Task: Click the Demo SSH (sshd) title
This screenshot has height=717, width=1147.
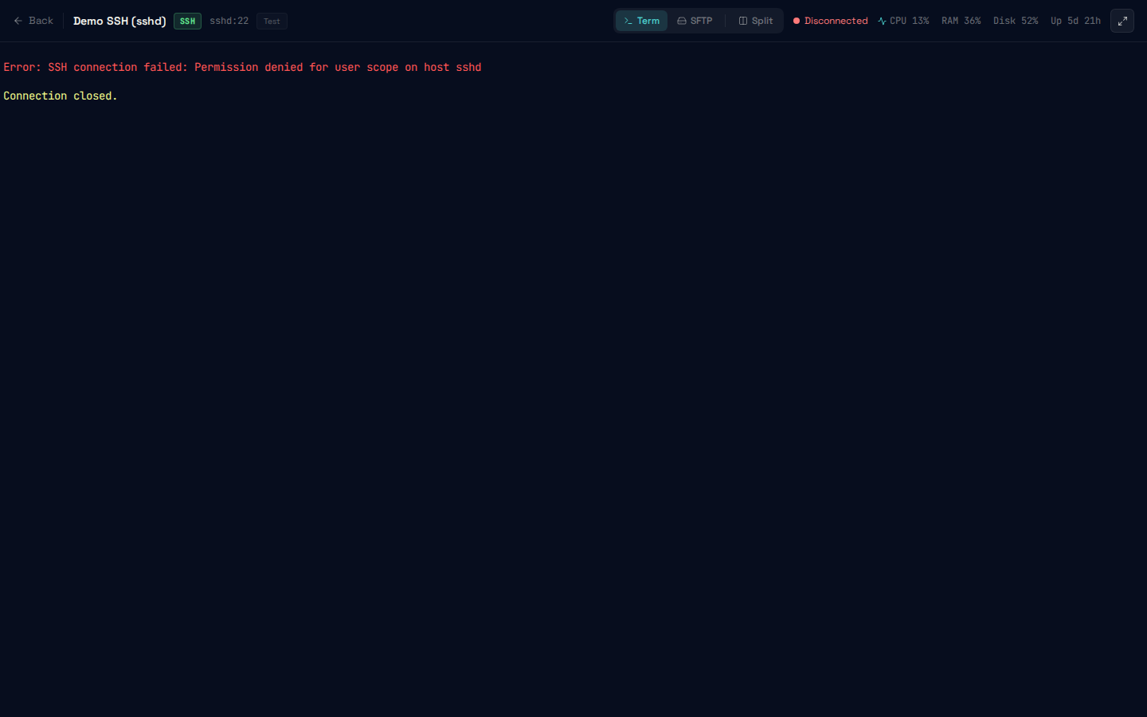Action: click(119, 21)
